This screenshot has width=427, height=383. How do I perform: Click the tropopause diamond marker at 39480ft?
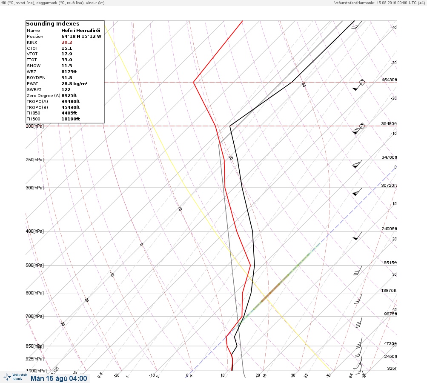362,126
